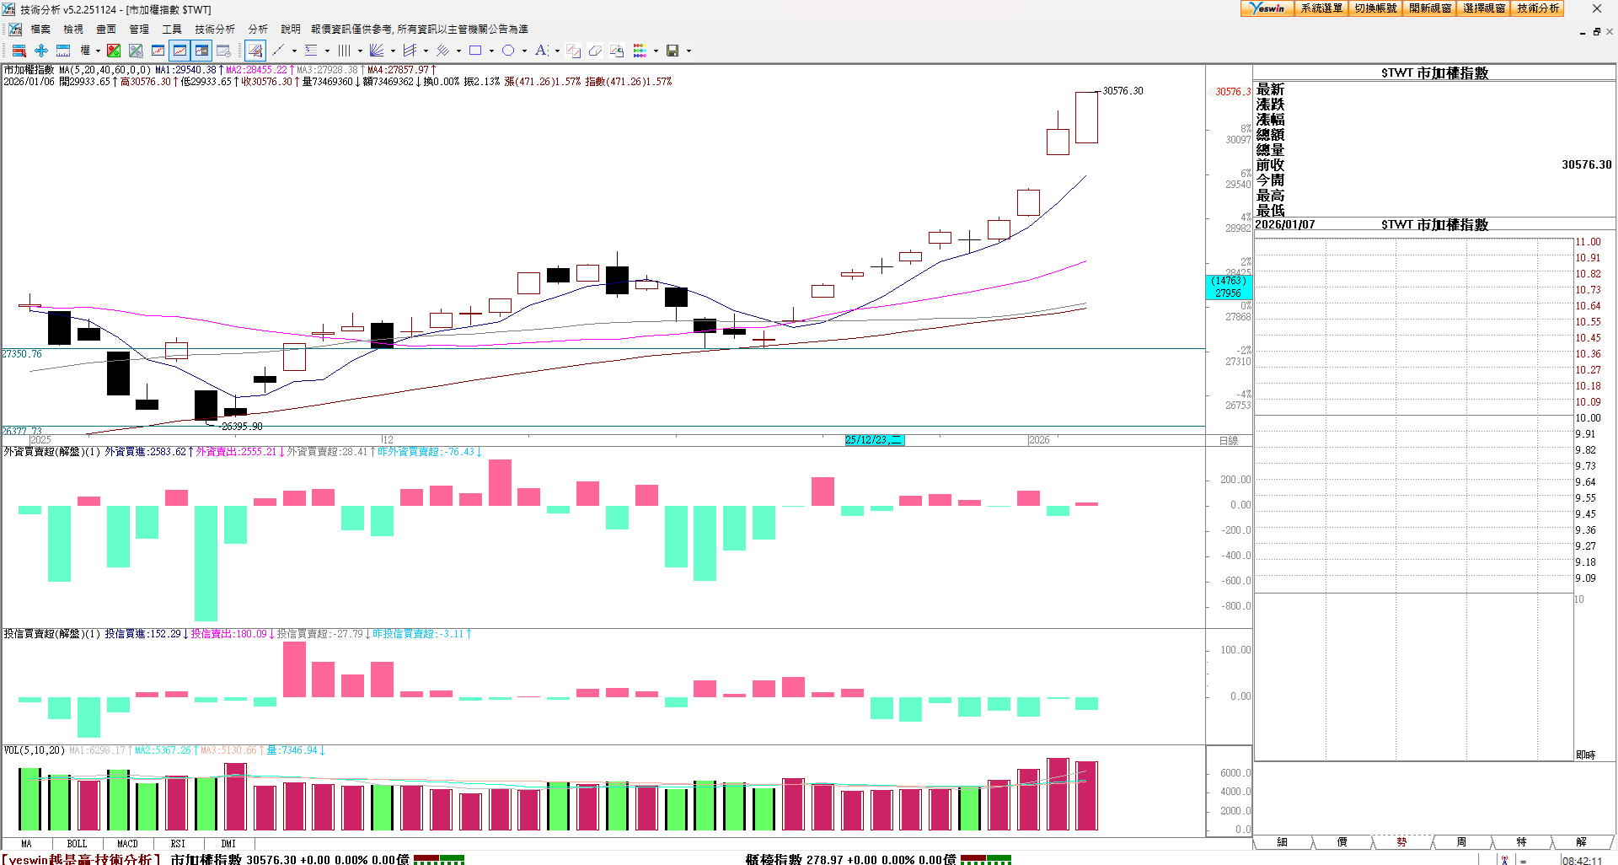Toggle the drawing mode pencil chart button

[x=255, y=51]
